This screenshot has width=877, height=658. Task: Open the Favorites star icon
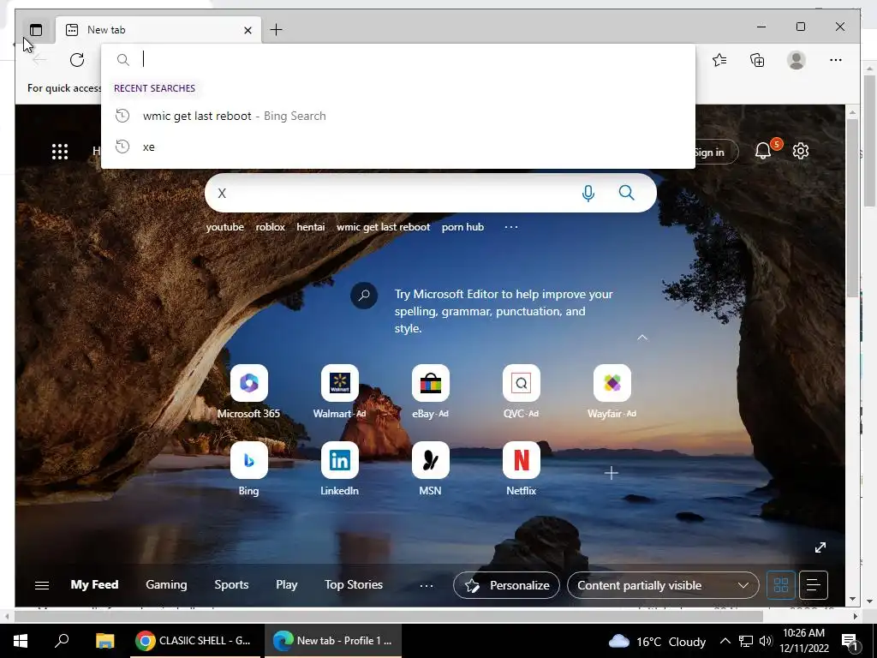tap(719, 60)
